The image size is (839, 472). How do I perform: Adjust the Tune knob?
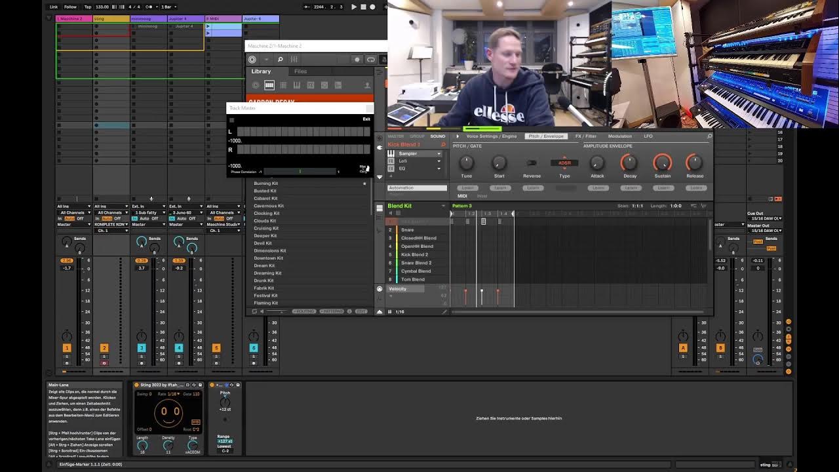[x=466, y=162]
